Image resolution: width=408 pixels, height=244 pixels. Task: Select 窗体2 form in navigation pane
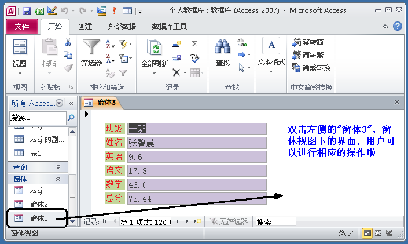[38, 204]
